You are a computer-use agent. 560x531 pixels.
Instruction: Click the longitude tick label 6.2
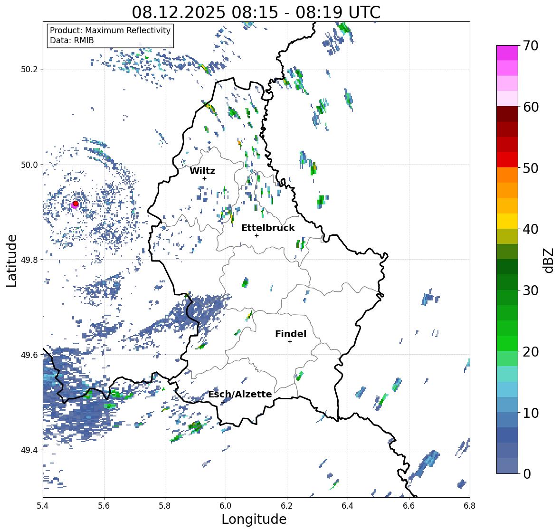pyautogui.click(x=287, y=505)
